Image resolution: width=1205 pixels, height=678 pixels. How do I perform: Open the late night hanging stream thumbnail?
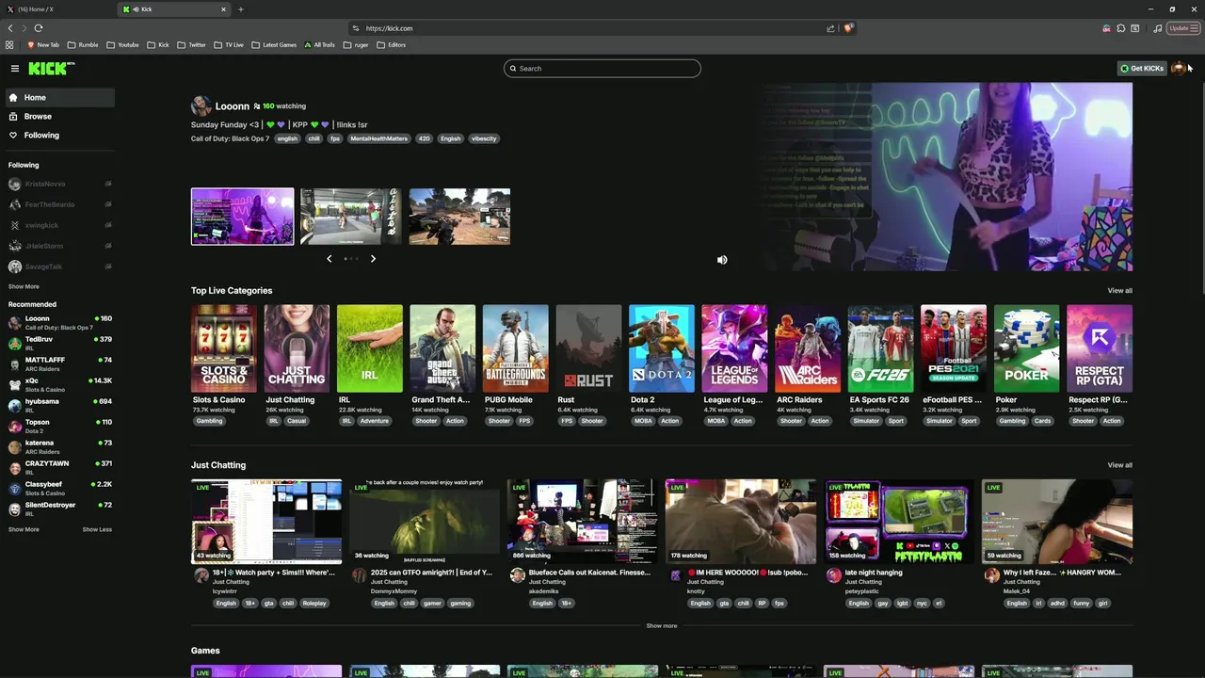point(899,522)
